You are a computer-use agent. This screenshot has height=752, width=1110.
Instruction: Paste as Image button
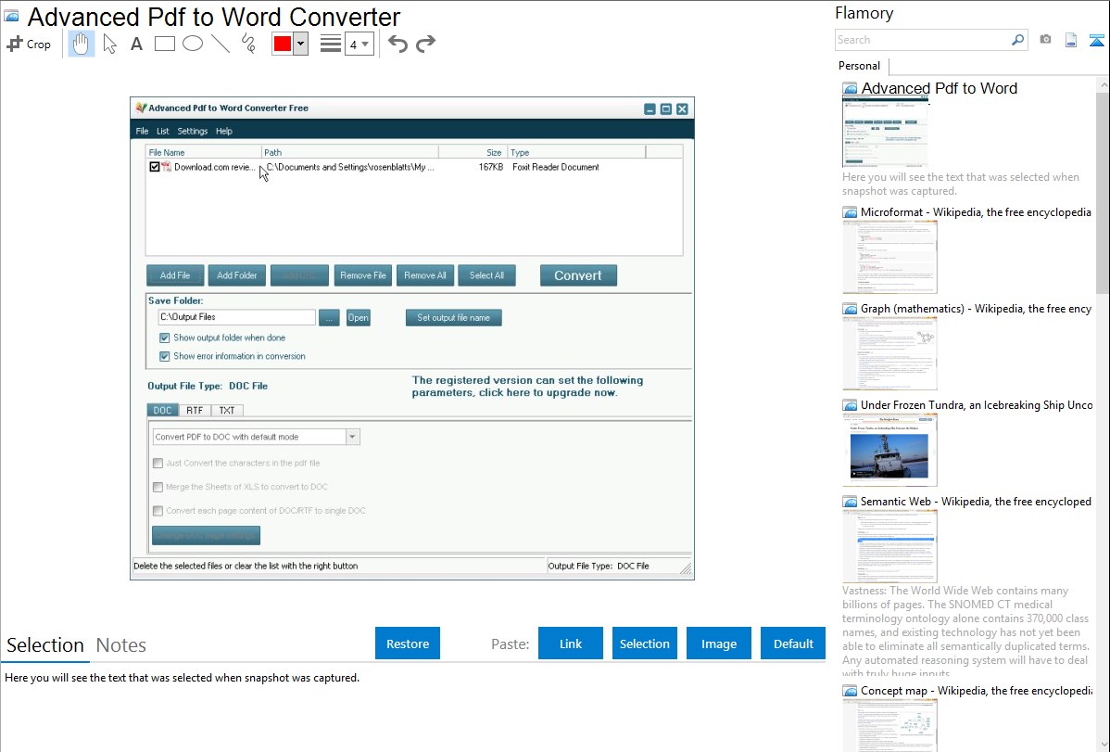pyautogui.click(x=718, y=644)
